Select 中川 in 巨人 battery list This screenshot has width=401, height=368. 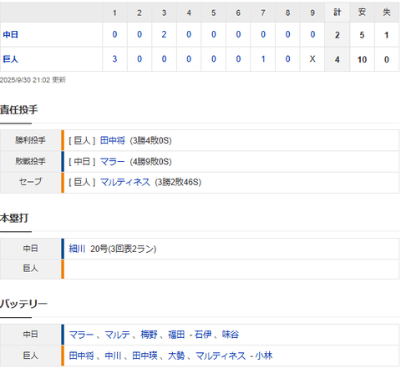pyautogui.click(x=113, y=355)
